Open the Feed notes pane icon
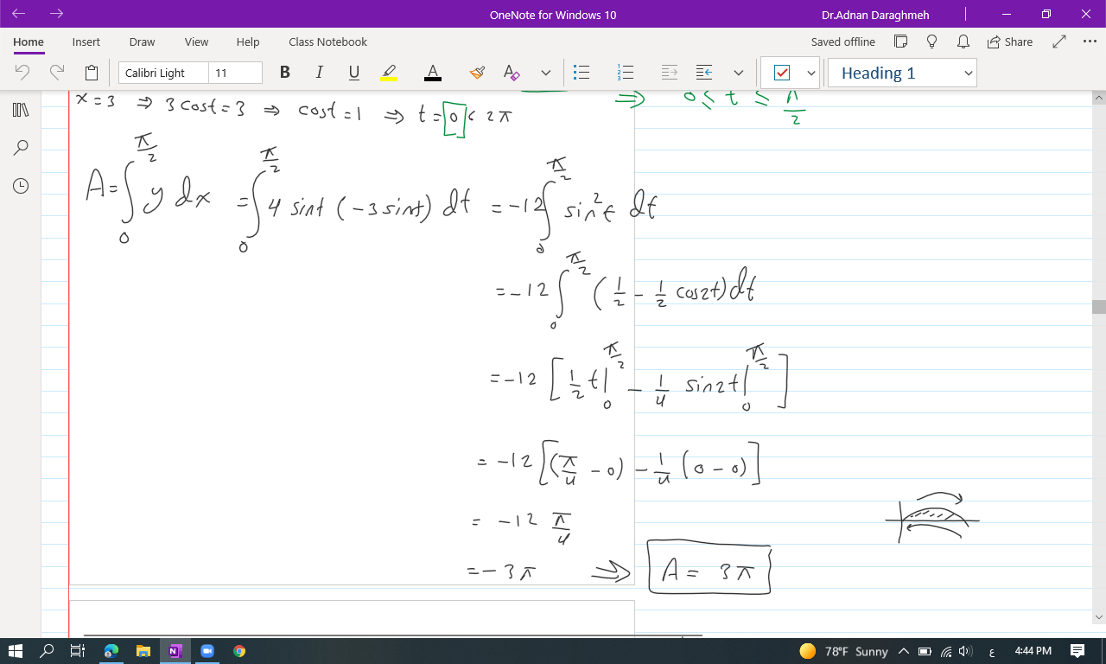Screen dimensions: 1106x664 900,41
